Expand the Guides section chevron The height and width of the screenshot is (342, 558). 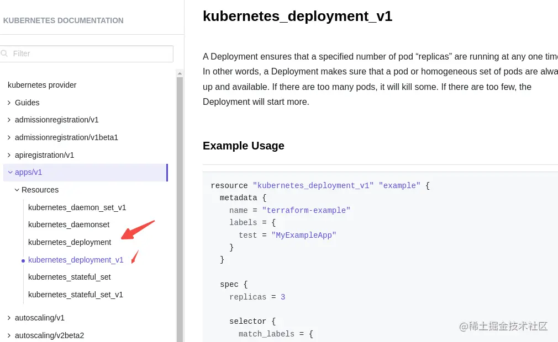[9, 103]
